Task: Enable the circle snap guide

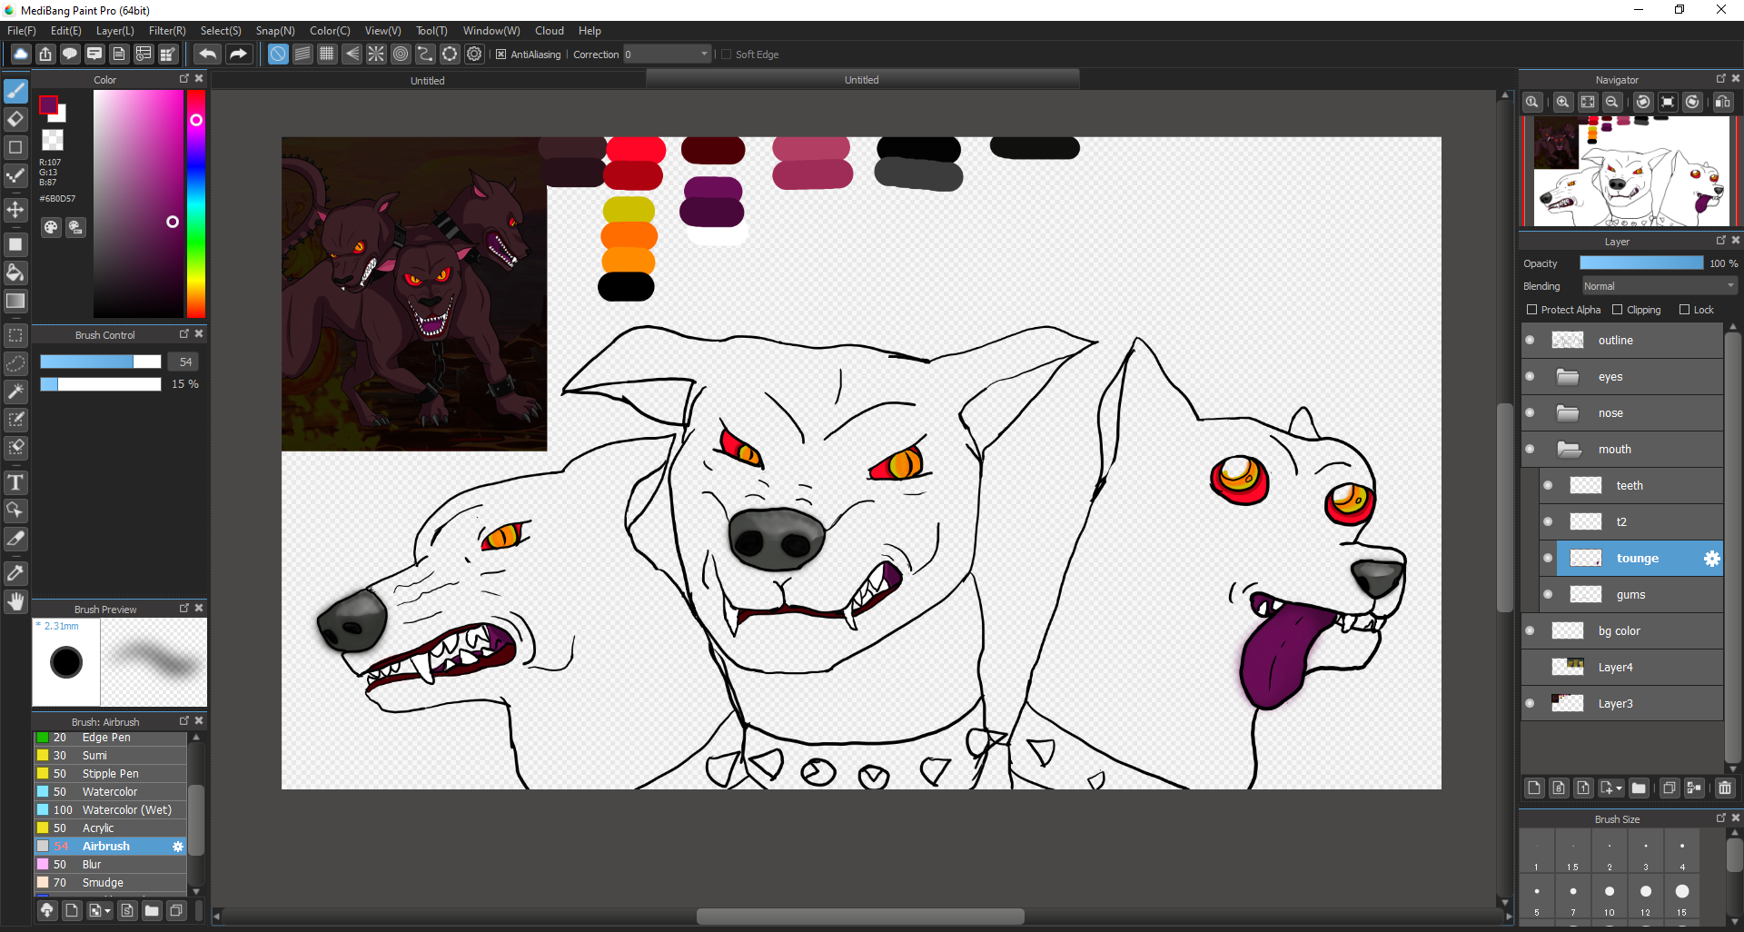Action: pyautogui.click(x=401, y=55)
